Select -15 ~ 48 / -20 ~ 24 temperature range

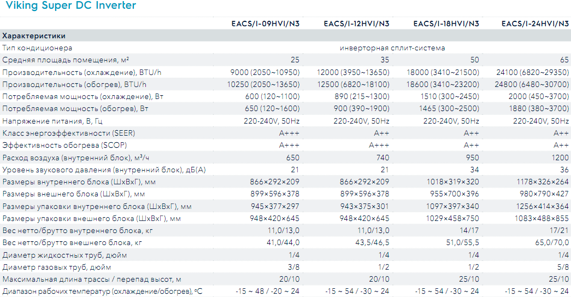(268, 292)
